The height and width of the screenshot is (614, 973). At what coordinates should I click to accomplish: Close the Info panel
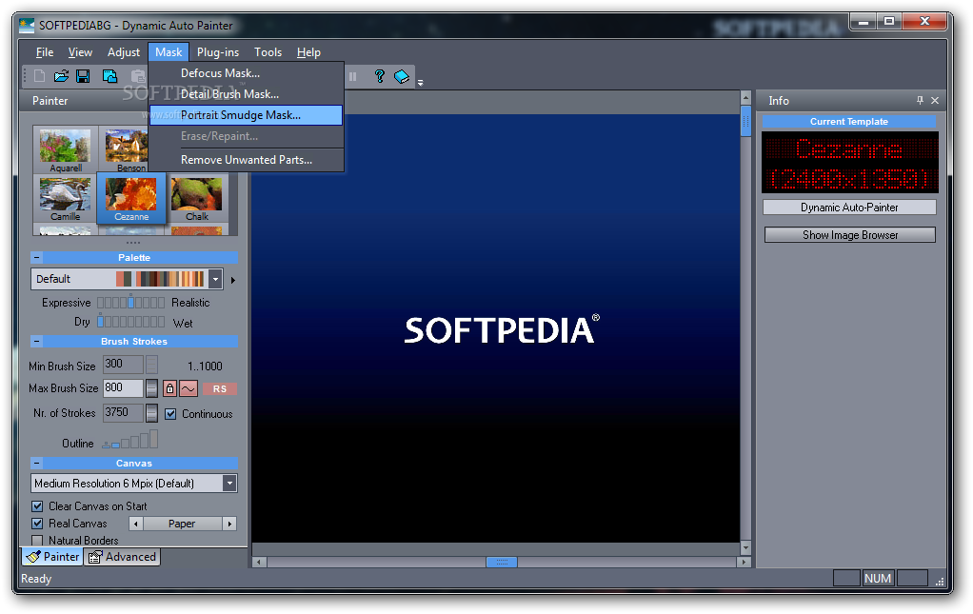click(935, 101)
